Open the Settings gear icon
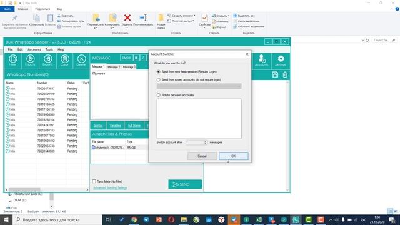 pyautogui.click(x=281, y=61)
